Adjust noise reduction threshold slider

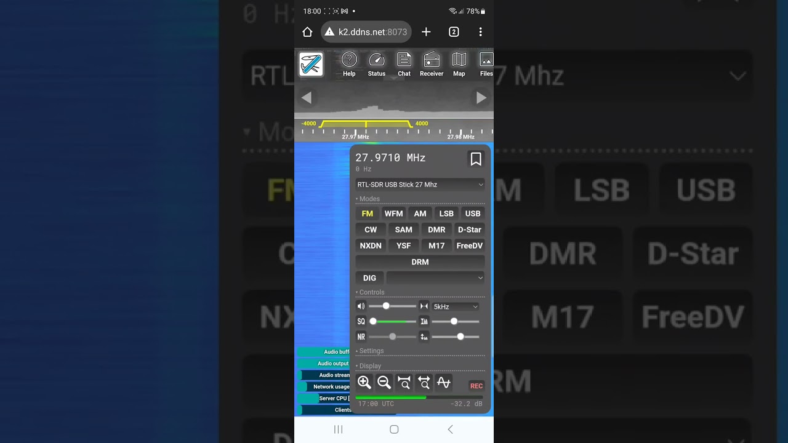[x=393, y=337]
